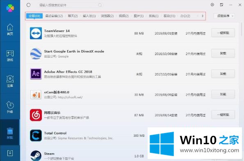Screen dimensions: 244x161
Task: Click the http://ohsoft.net/ publisher text
Action: (70, 97)
